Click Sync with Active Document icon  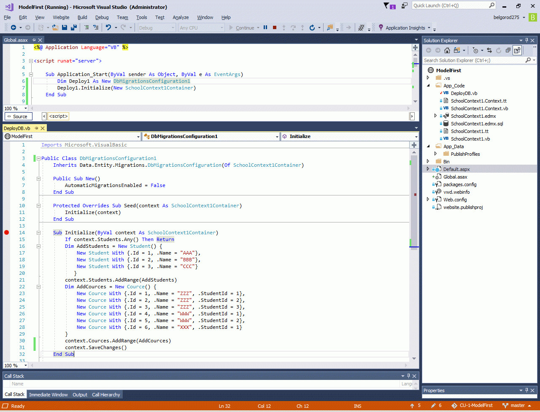coord(489,50)
